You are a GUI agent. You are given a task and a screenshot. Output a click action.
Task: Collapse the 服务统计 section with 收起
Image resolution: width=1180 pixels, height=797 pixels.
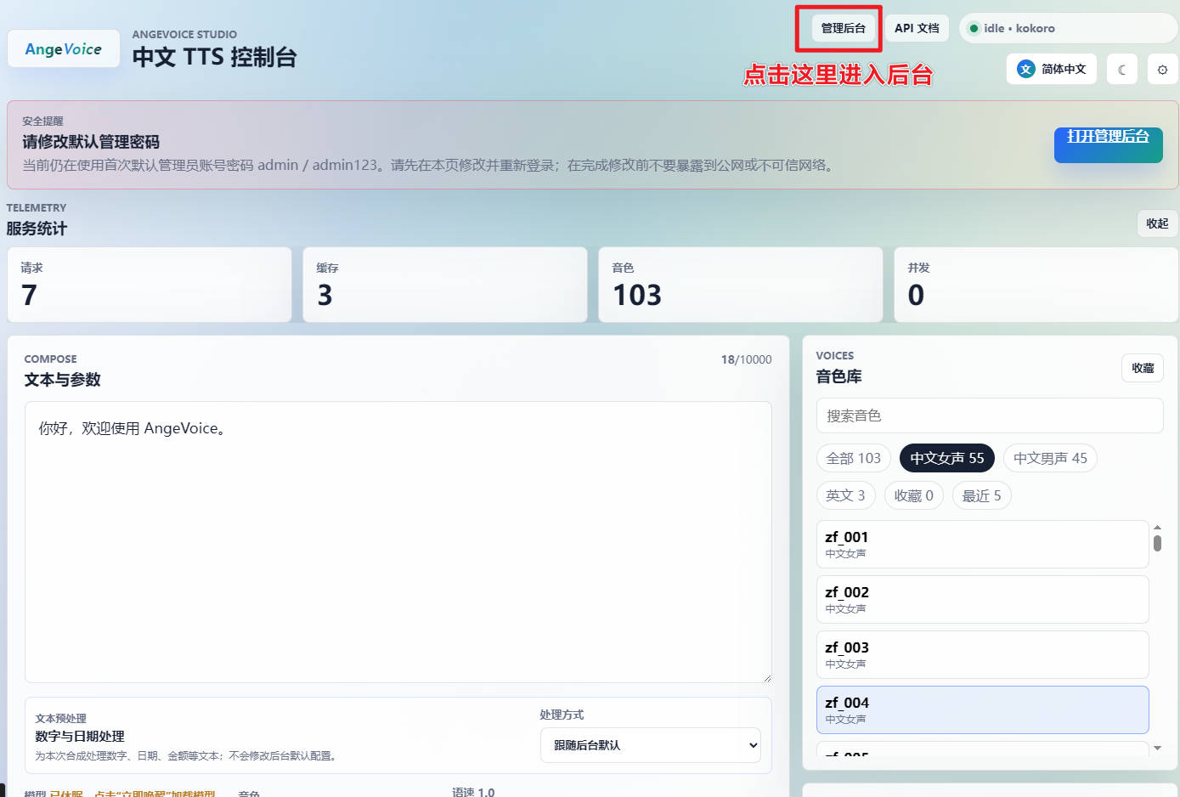pyautogui.click(x=1157, y=223)
